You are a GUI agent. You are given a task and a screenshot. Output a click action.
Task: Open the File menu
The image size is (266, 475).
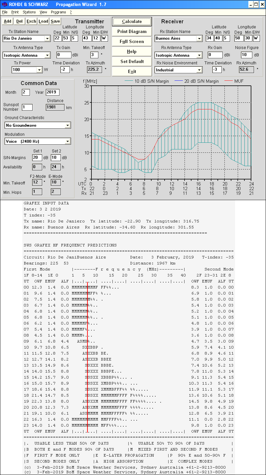click(x=5, y=12)
